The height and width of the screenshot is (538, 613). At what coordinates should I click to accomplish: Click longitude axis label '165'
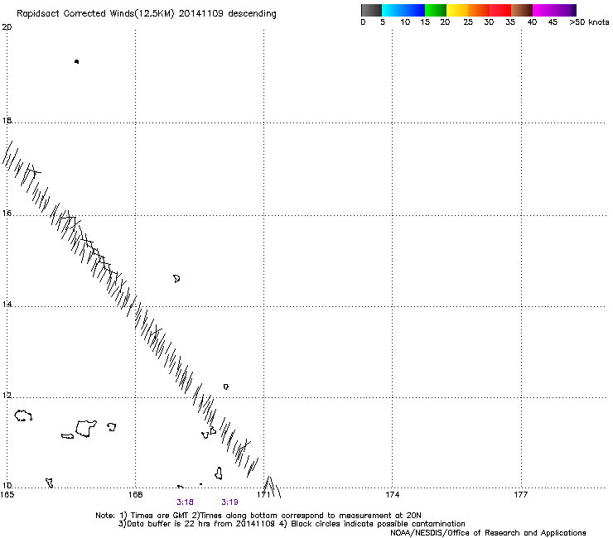coord(7,495)
